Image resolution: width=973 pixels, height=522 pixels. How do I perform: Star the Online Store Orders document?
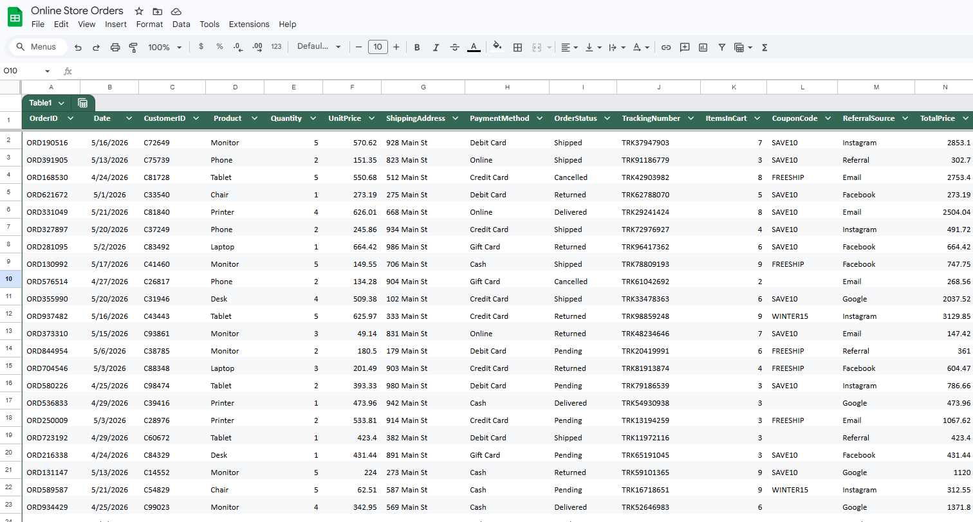139,11
